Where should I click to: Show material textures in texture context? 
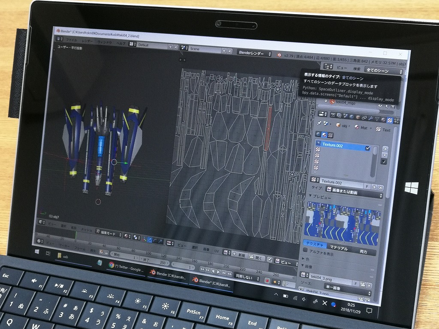click(324, 135)
